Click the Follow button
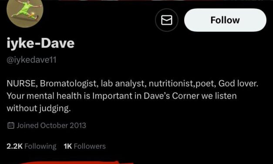 coord(225,20)
